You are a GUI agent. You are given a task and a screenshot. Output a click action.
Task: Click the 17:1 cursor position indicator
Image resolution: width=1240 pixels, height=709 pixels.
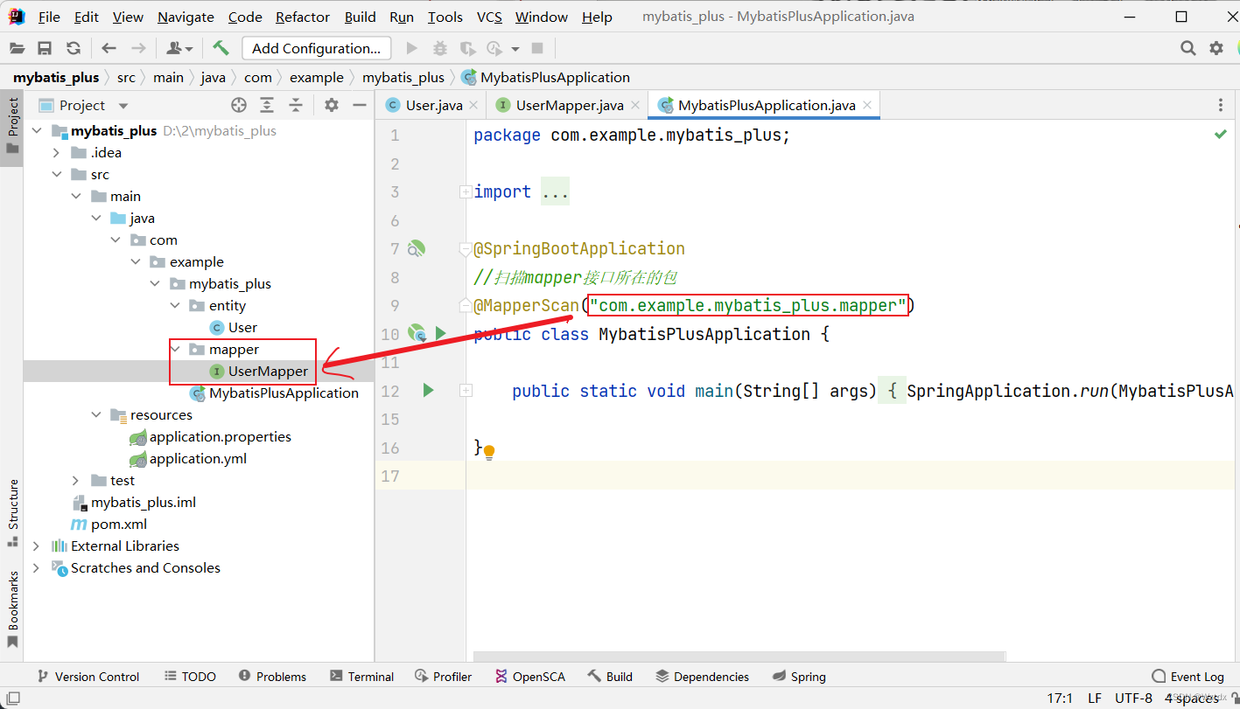point(1060,698)
